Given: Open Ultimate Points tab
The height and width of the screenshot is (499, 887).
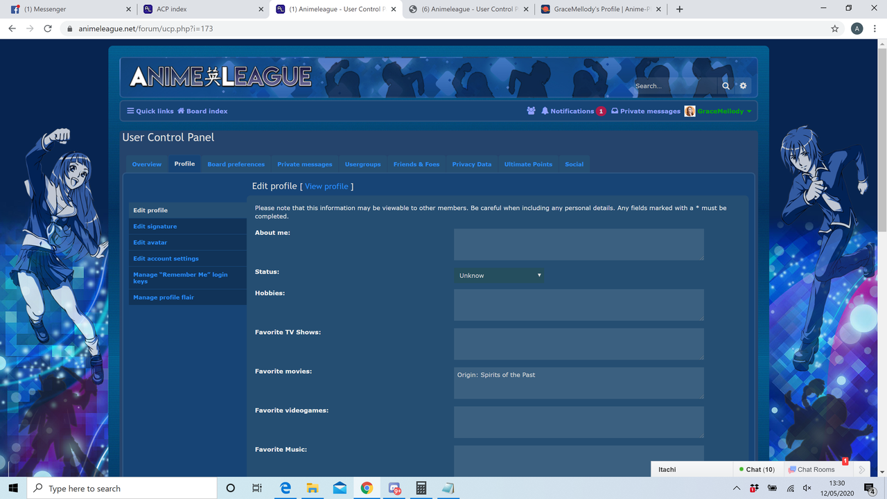Looking at the screenshot, I should 528,164.
